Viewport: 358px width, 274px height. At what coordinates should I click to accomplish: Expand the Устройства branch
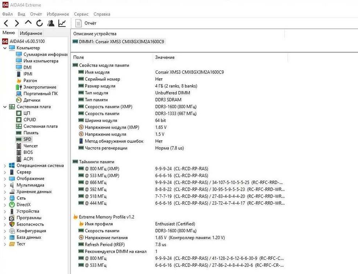point(5,211)
